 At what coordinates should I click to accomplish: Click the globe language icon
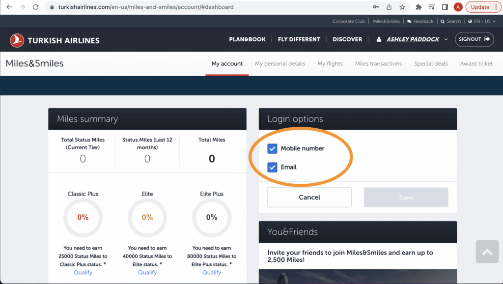pos(470,22)
